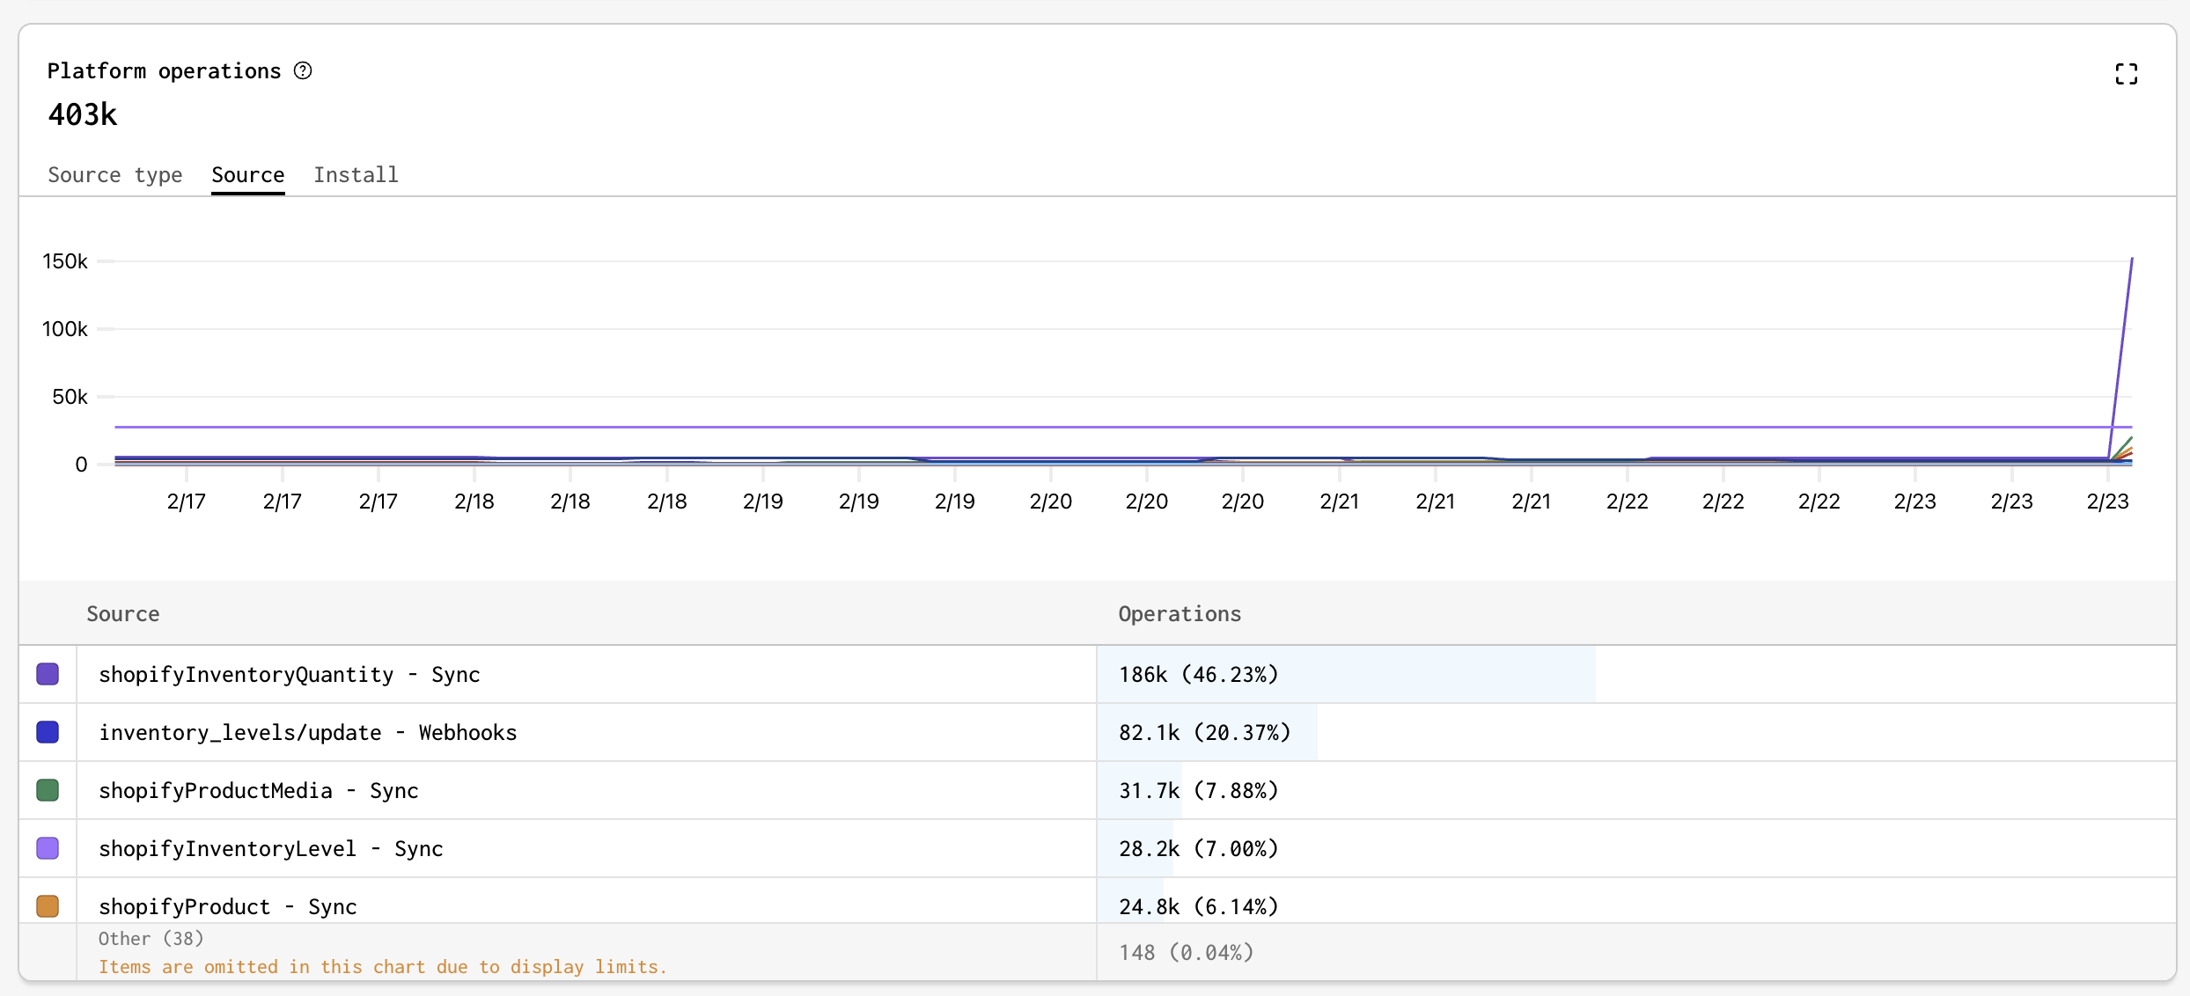Select the shopifyInventoryLevel - Sync row

coord(271,849)
